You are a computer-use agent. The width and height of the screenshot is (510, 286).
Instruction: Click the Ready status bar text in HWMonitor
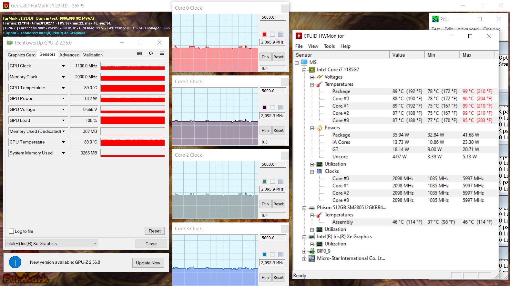click(300, 276)
